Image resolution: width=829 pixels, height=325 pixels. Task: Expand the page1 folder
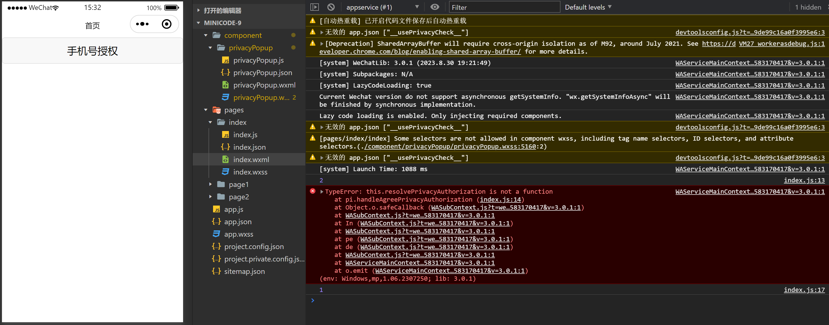(x=211, y=184)
